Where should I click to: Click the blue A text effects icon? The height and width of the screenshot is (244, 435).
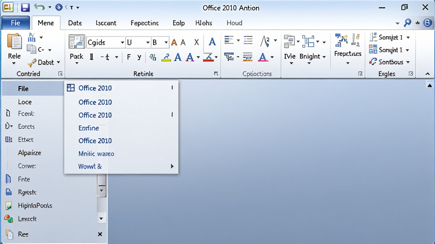178,57
